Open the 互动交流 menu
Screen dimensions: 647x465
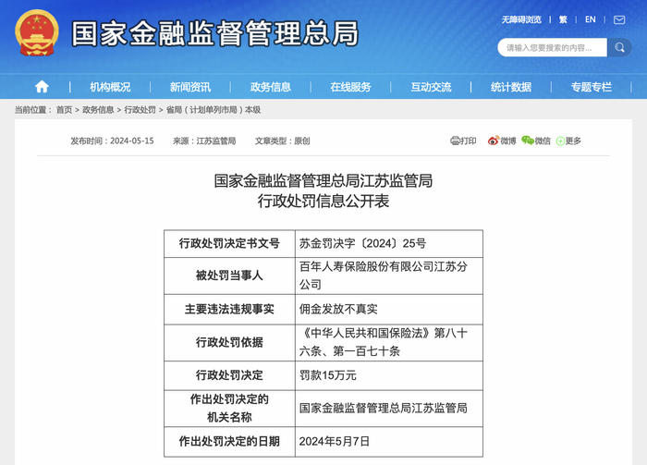tap(431, 87)
